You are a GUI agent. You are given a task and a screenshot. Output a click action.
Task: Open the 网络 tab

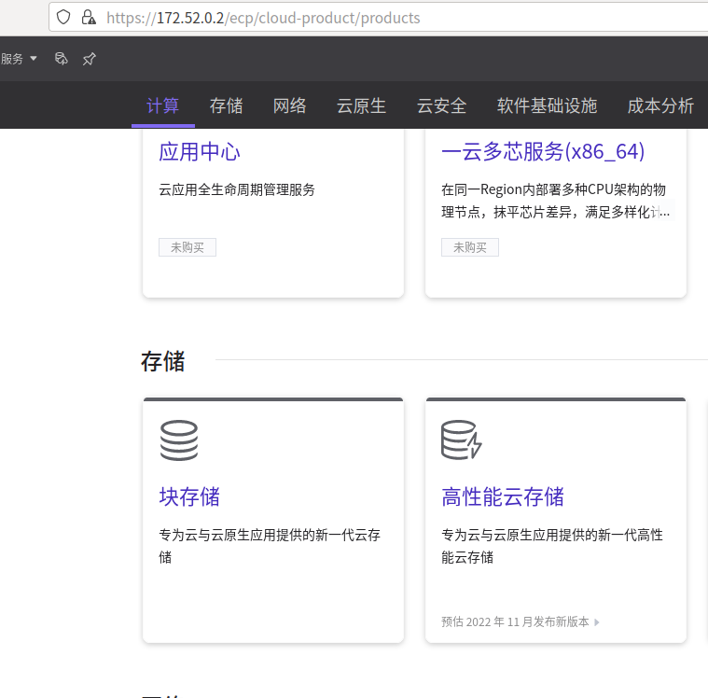(x=290, y=105)
